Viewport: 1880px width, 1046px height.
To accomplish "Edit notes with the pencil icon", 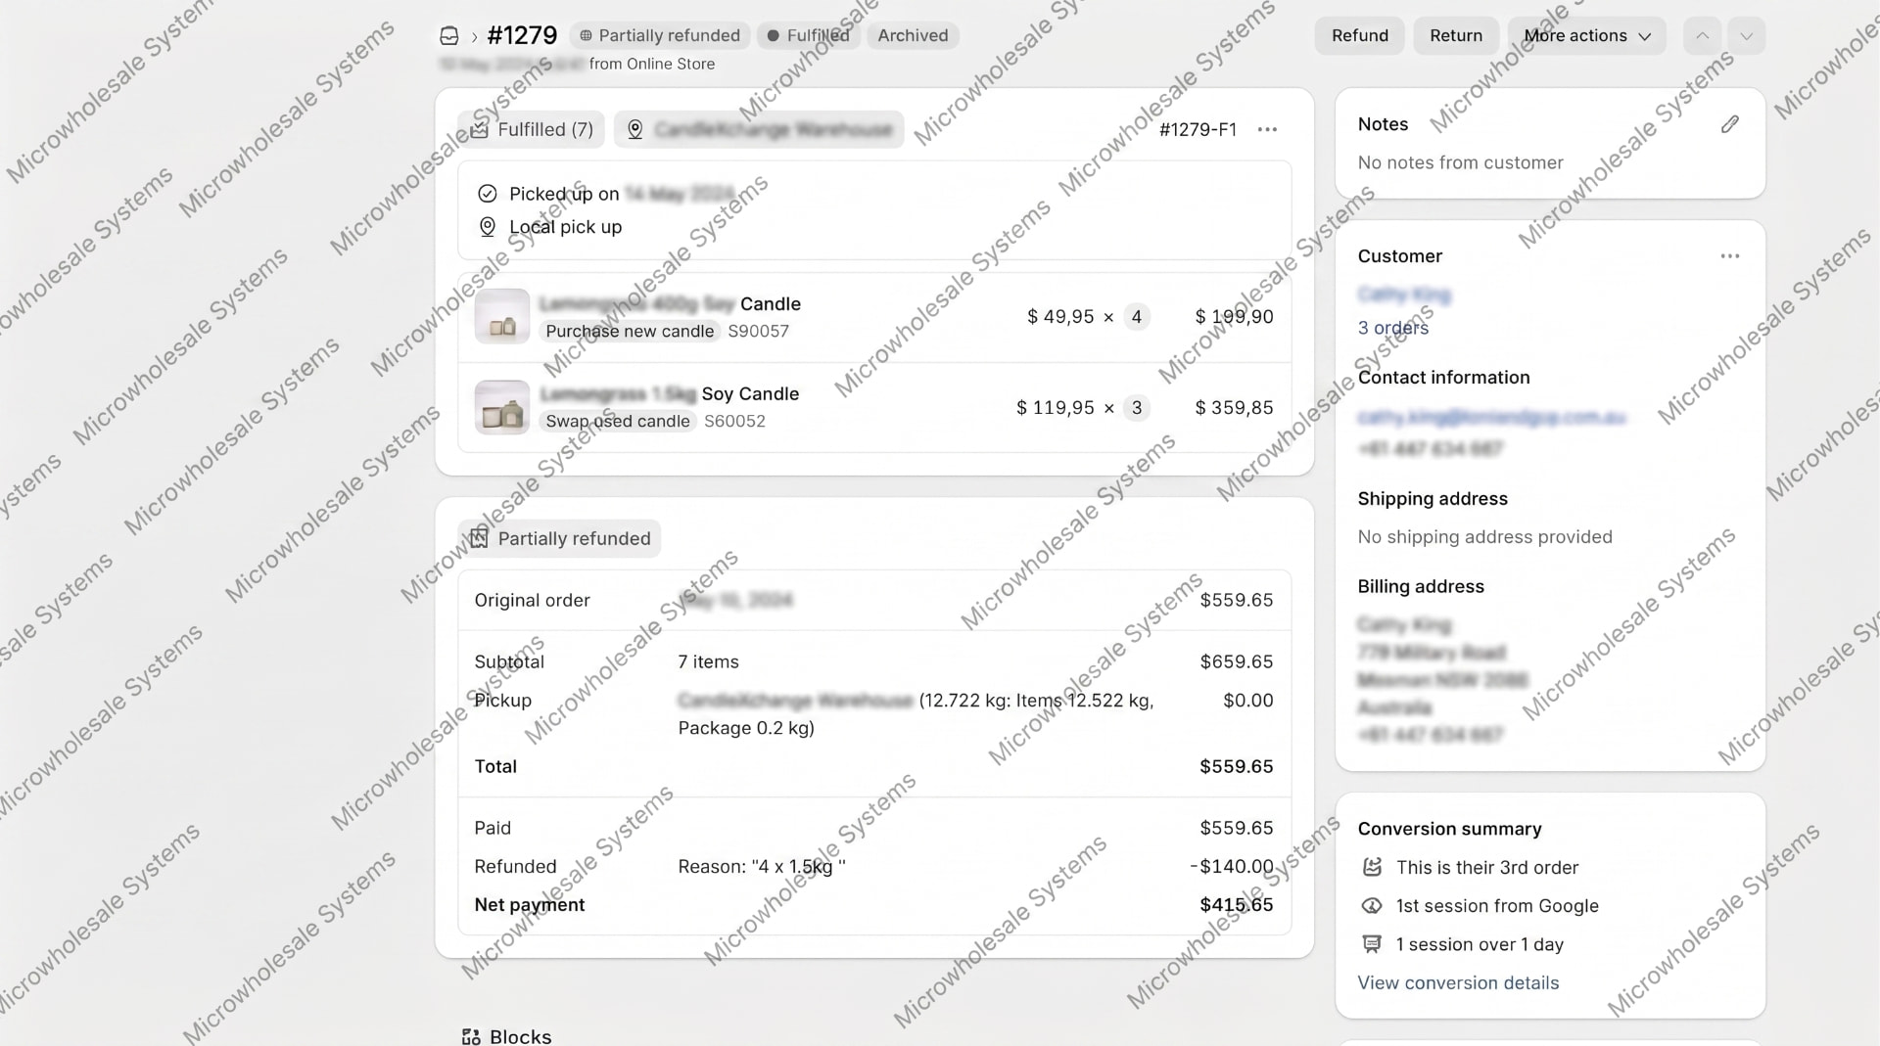I will click(1730, 124).
